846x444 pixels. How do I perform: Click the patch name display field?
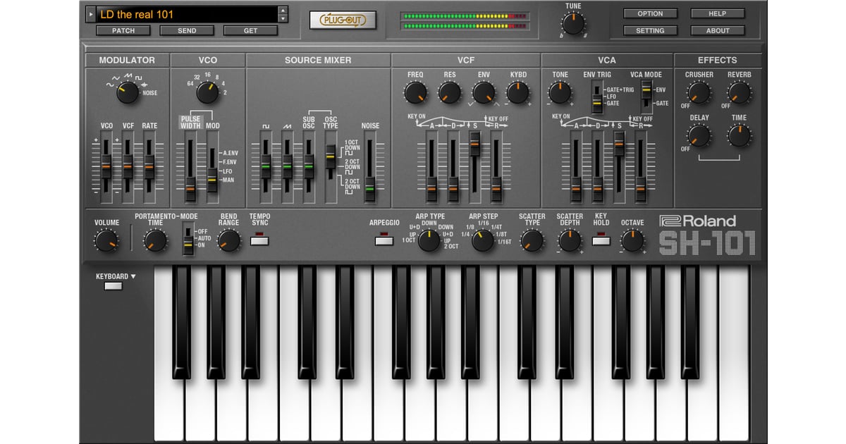[x=186, y=14]
